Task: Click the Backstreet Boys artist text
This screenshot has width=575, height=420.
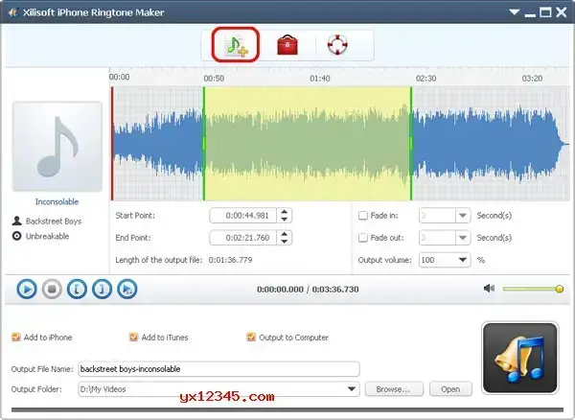Action: coord(54,222)
